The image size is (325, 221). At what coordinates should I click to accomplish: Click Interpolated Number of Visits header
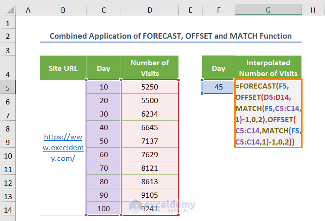[x=268, y=68]
